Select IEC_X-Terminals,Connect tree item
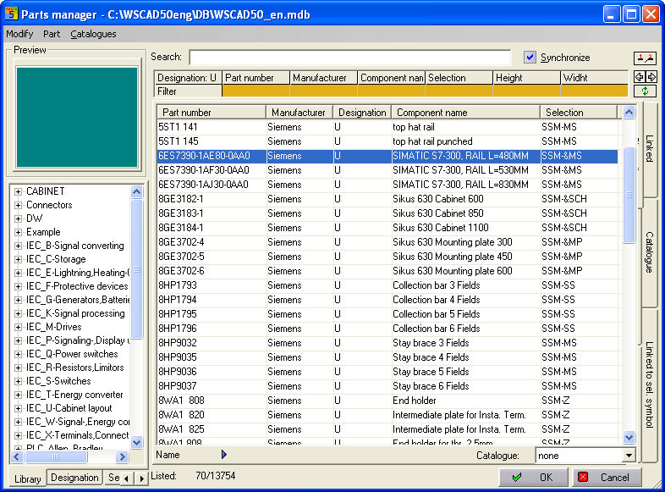Image resolution: width=665 pixels, height=492 pixels. pos(77,435)
